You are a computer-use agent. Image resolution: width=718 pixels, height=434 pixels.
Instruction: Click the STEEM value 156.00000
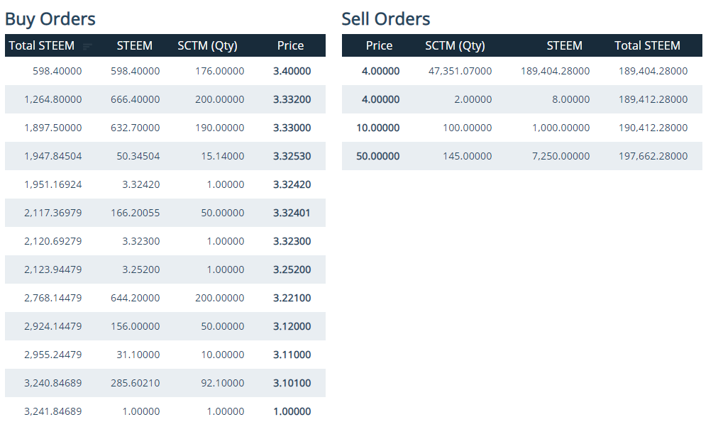(x=135, y=326)
